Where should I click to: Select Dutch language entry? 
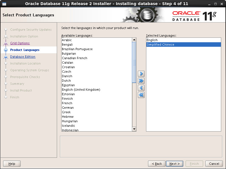(97, 81)
